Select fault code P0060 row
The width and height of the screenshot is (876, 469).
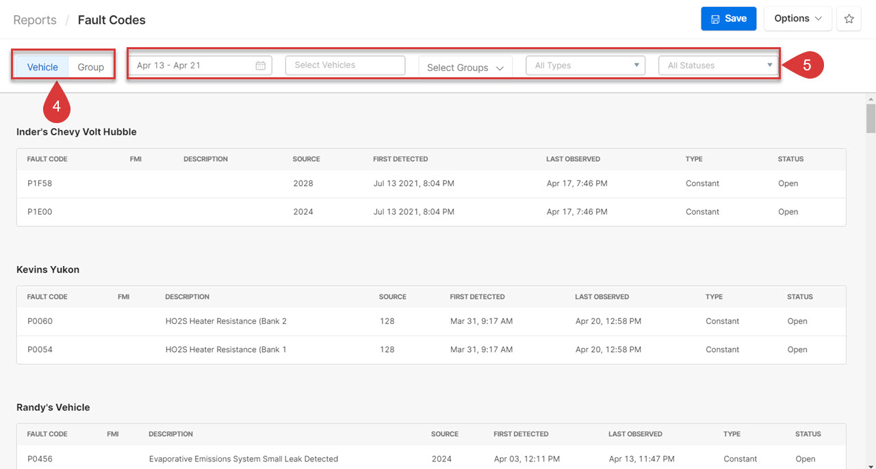(40, 321)
